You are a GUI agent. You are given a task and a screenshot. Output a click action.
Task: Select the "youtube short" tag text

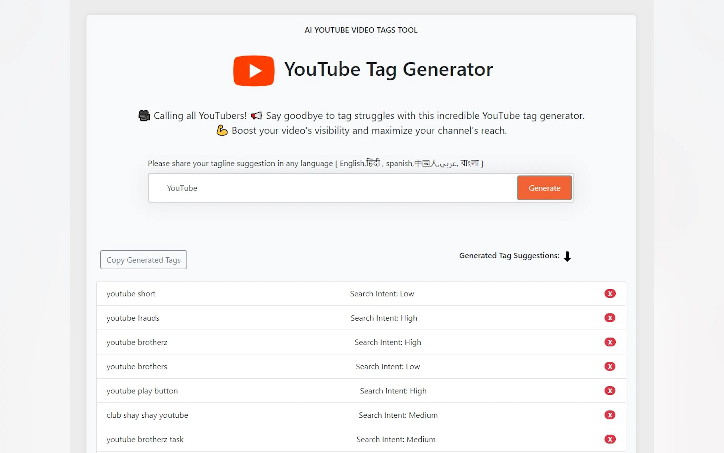131,294
